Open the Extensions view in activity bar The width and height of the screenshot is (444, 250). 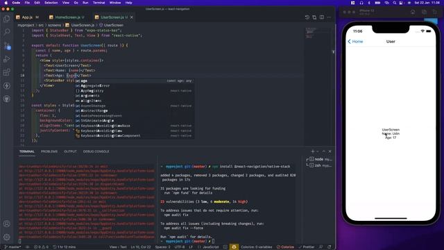(7, 72)
